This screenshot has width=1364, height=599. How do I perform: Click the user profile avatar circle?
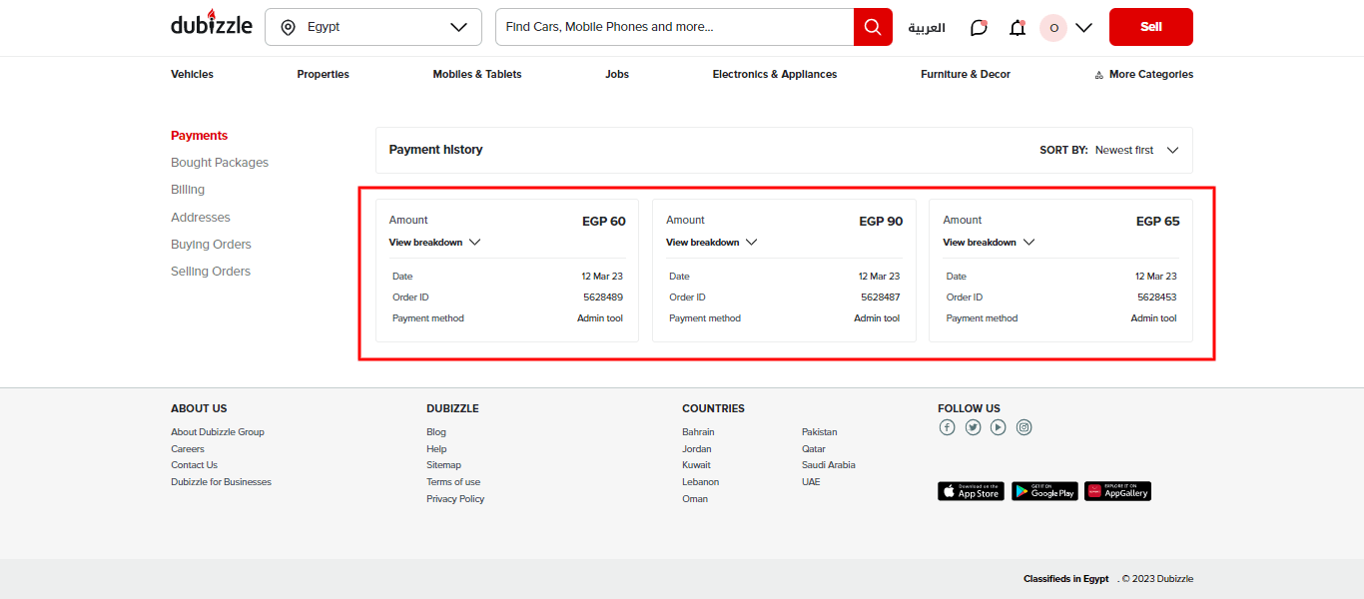click(1052, 27)
